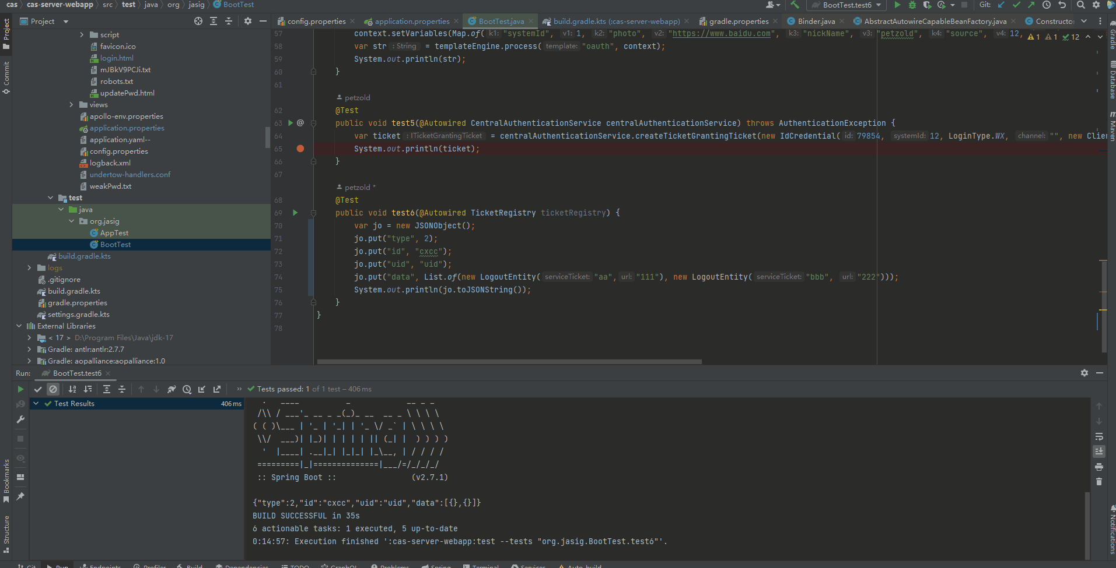
Task: Import tests from file in Run toolbar
Action: click(202, 389)
